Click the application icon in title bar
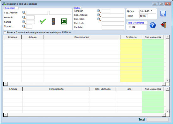 (x=4, y=4)
